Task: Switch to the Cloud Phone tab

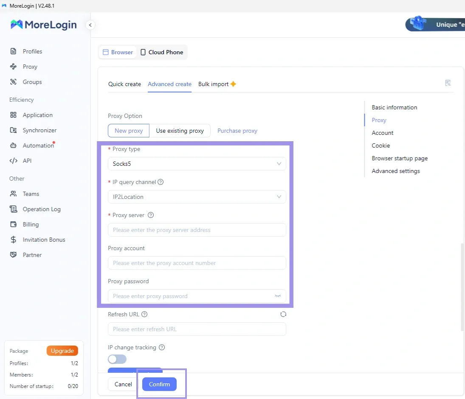Action: [161, 52]
